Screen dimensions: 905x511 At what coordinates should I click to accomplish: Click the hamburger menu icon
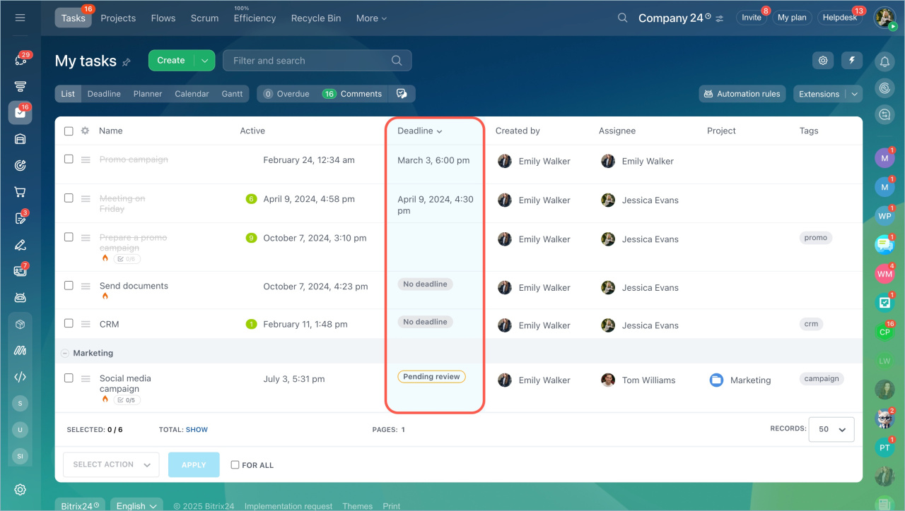pos(20,18)
